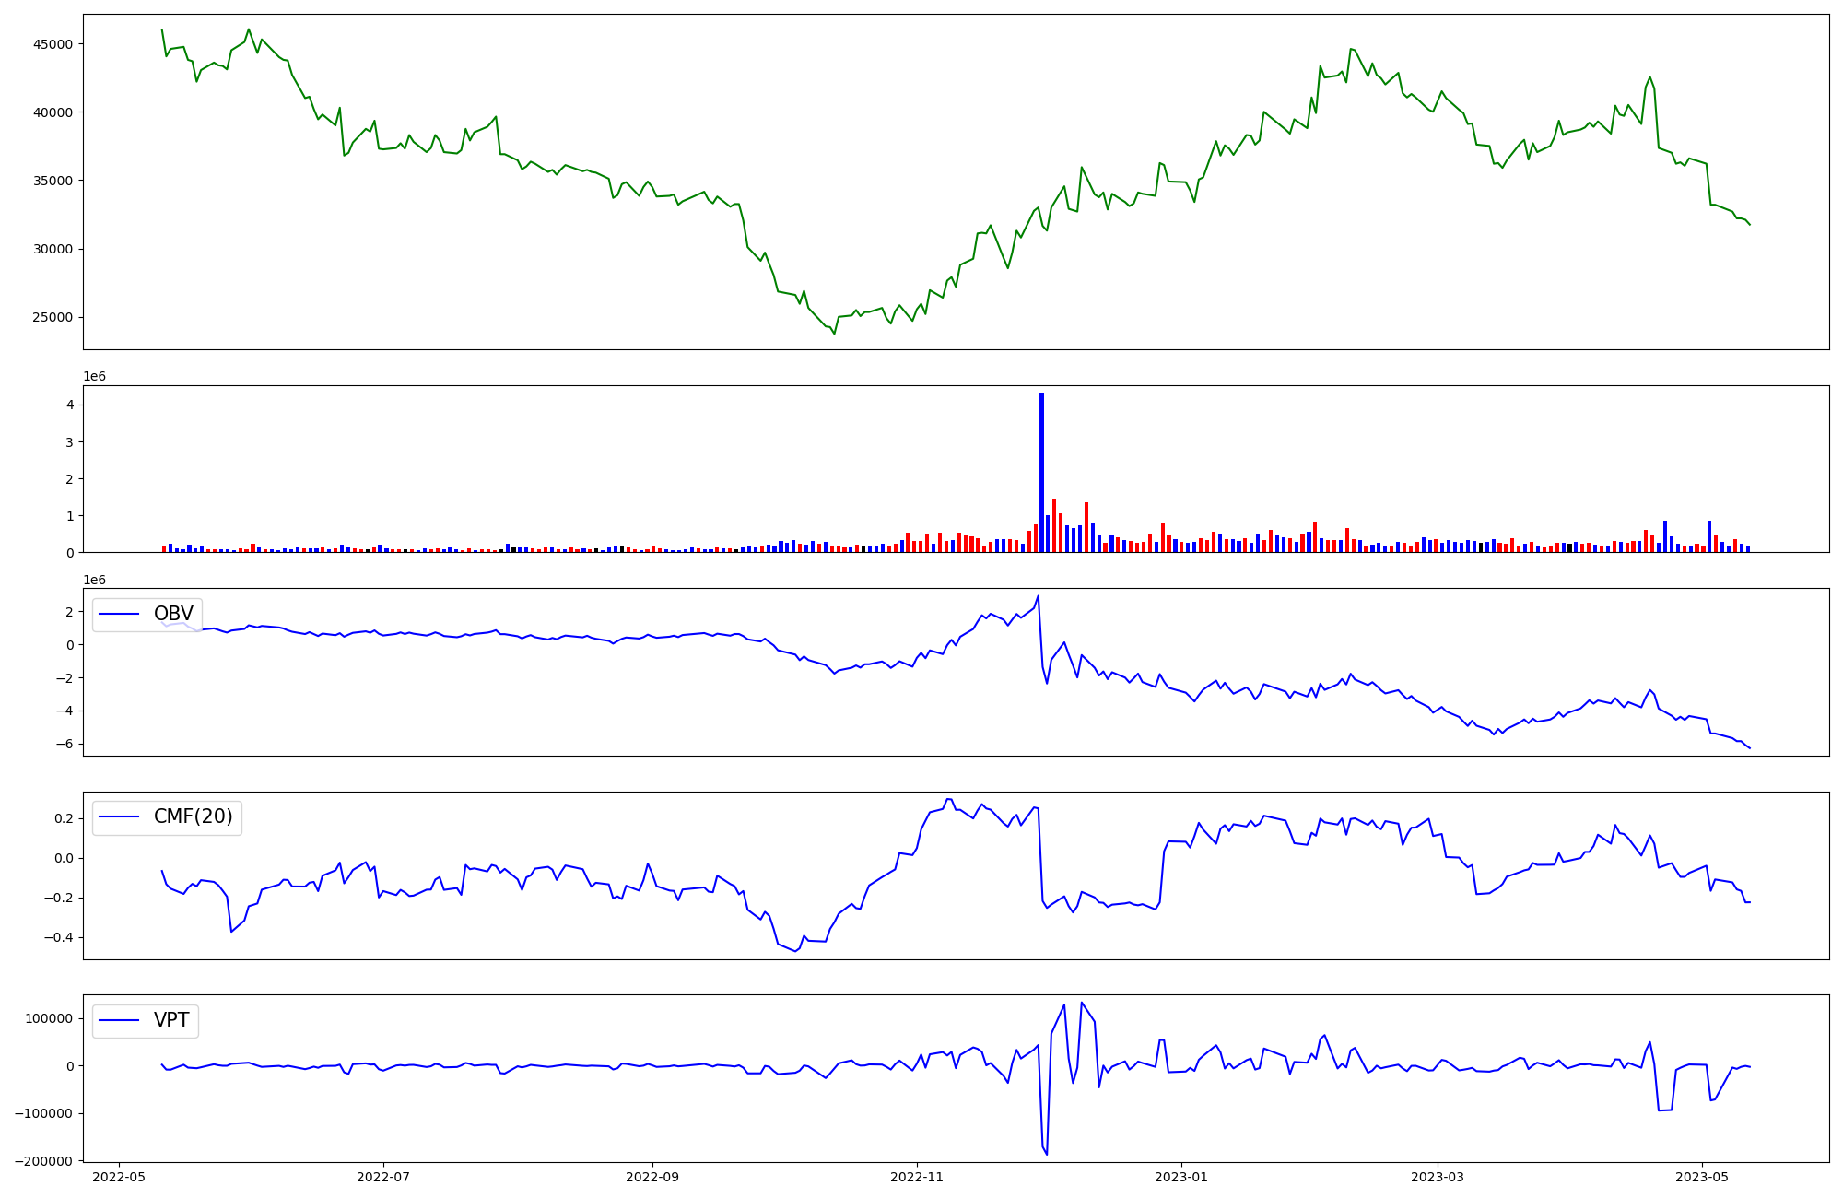Viewport: 1843px width, 1198px height.
Task: Click the 2023-01 x-axis date label
Action: point(1181,1177)
